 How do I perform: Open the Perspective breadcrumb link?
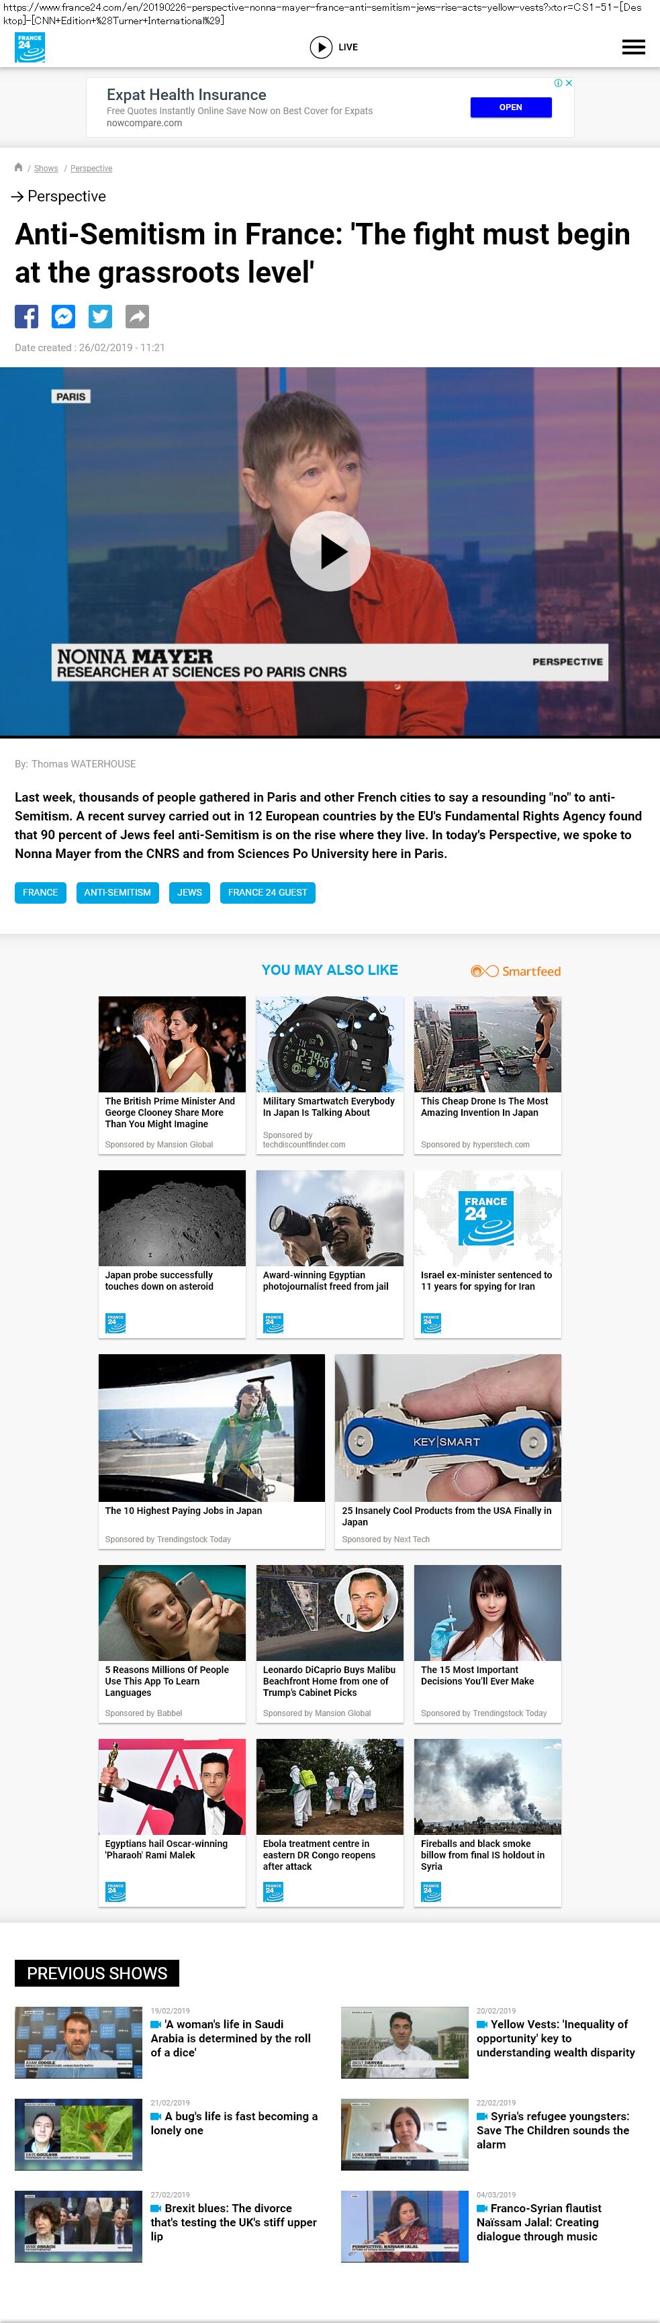pyautogui.click(x=91, y=169)
